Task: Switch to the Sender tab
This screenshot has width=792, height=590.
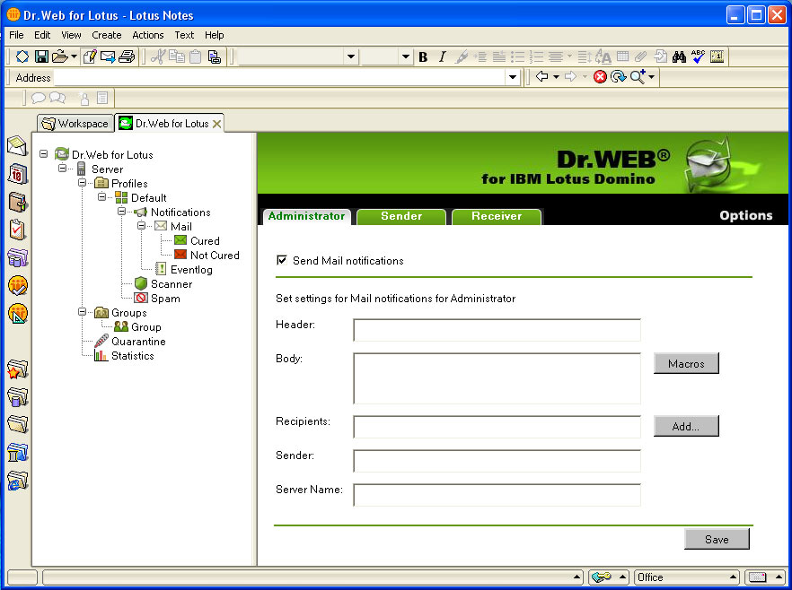Action: tap(401, 216)
